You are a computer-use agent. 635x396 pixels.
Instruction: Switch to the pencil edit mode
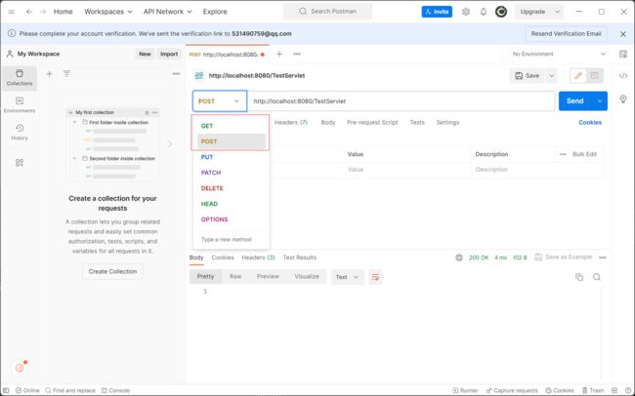[x=578, y=76]
